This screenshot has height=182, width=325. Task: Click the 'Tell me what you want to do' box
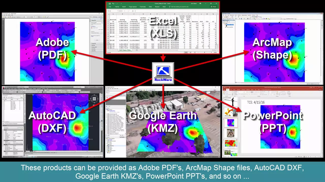179,7
